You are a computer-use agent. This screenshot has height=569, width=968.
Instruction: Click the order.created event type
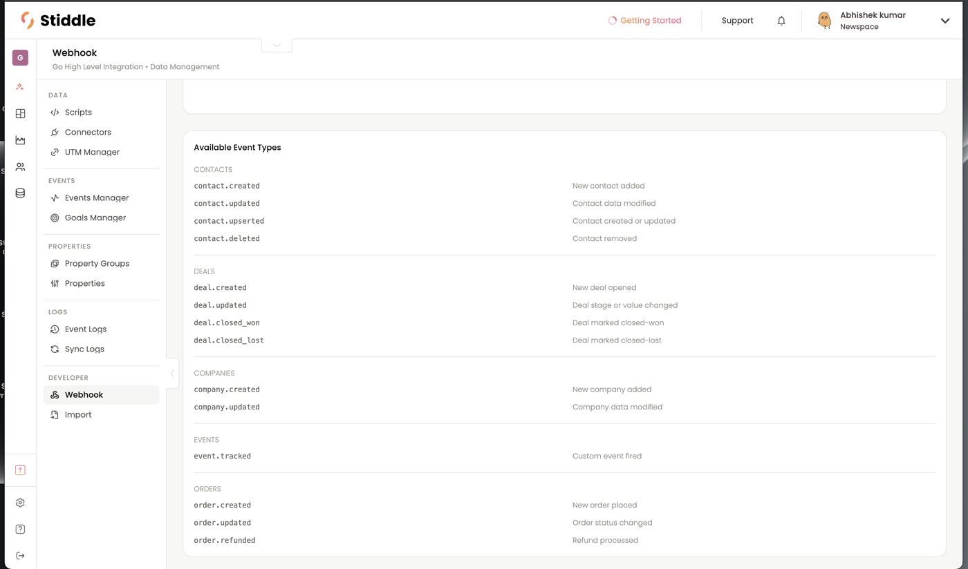point(222,505)
